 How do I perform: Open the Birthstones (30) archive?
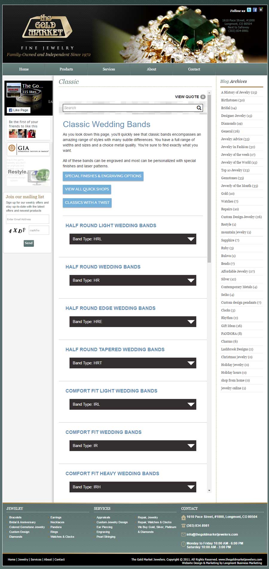233,100
